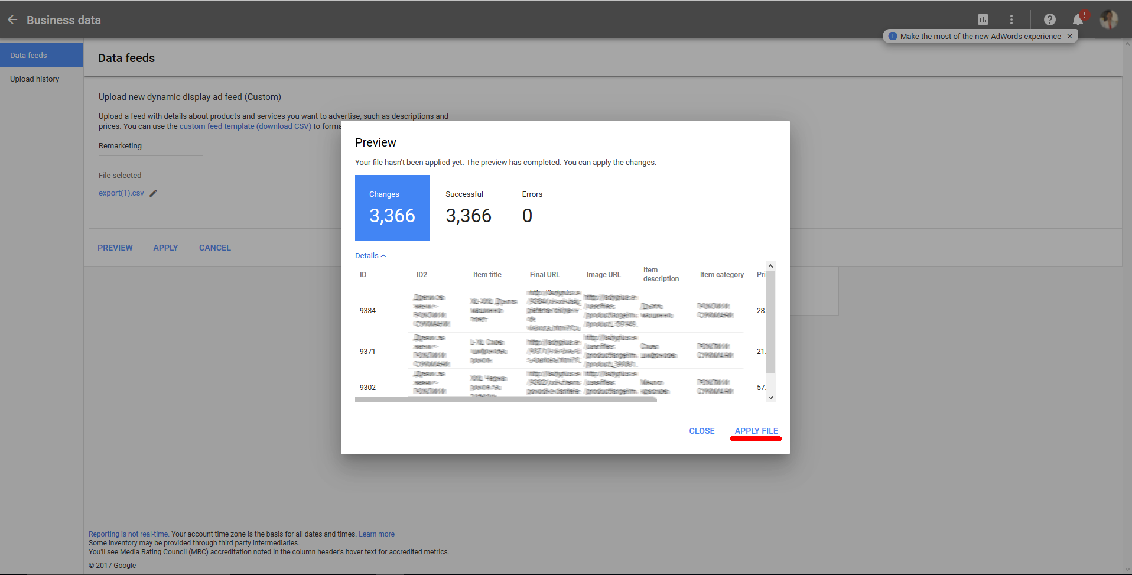The width and height of the screenshot is (1132, 575).
Task: Click the account profile avatar
Action: pos(1108,20)
